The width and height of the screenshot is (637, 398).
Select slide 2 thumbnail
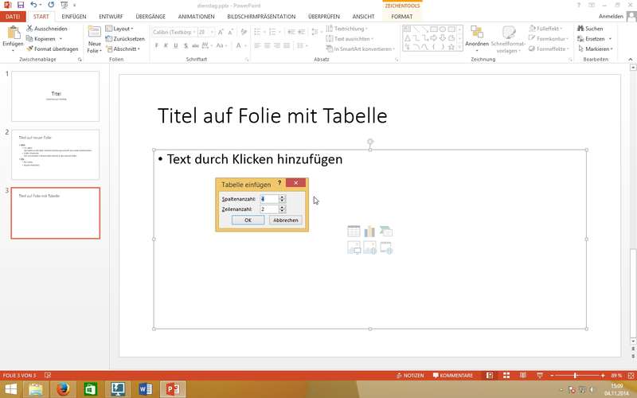tap(55, 154)
